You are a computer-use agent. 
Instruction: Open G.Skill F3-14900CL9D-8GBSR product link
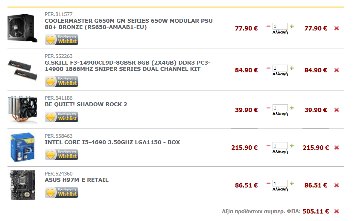pyautogui.click(x=128, y=66)
